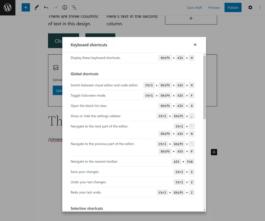Click the WordPress logo icon
Image resolution: width=265 pixels, height=221 pixels.
coord(7,7)
